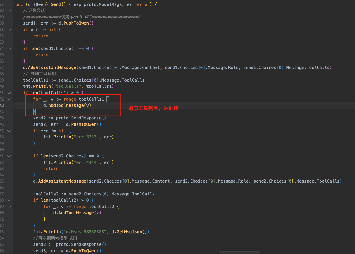Collapse the first 'if err != nil' block
The image size is (355, 254).
pos(9,30)
